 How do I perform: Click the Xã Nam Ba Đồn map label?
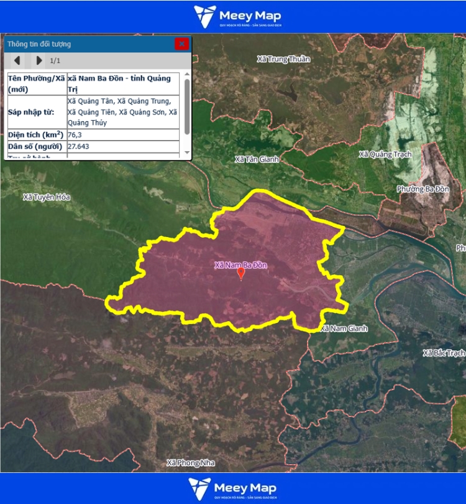[240, 265]
